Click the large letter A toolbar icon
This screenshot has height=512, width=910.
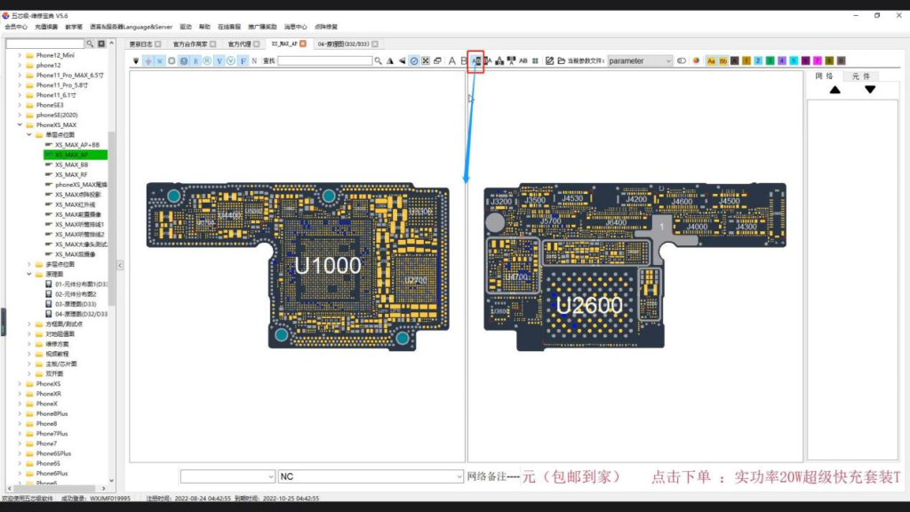tap(452, 61)
